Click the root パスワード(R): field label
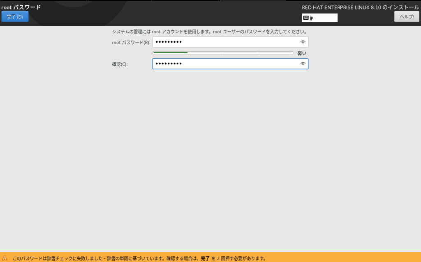This screenshot has height=262, width=421. point(131,43)
